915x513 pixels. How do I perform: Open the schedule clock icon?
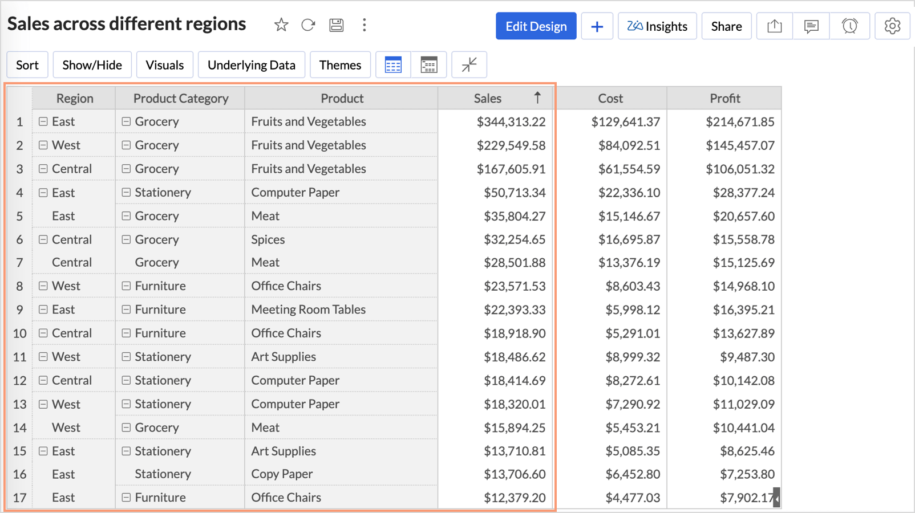[x=849, y=26]
